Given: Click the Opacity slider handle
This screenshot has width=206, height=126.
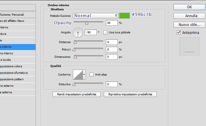Looking at the screenshot, I should coord(87,23).
